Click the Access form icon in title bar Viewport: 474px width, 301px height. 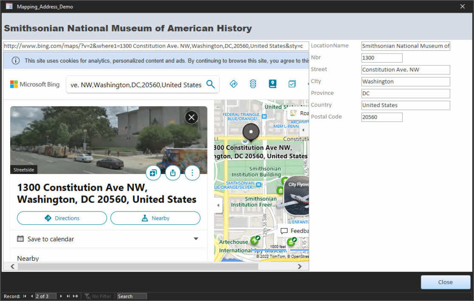coord(9,6)
